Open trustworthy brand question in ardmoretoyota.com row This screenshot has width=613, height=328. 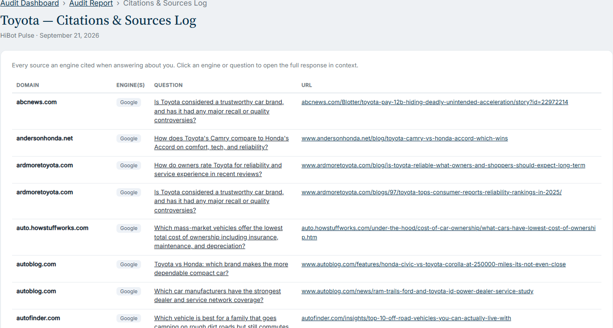(219, 201)
